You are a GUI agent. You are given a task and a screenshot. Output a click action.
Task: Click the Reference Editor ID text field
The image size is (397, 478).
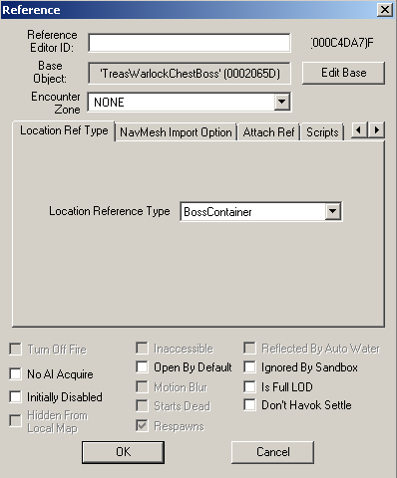point(190,43)
